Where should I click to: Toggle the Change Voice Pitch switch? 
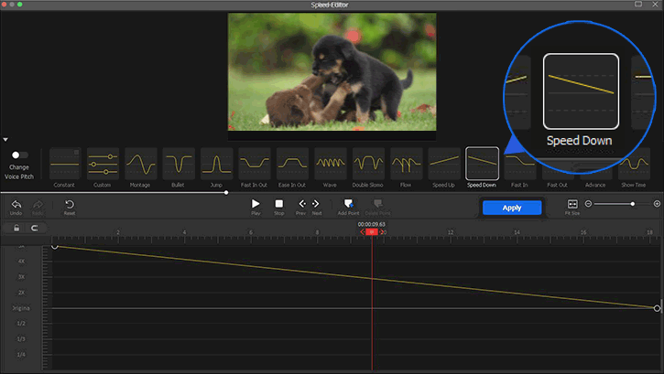pyautogui.click(x=18, y=155)
